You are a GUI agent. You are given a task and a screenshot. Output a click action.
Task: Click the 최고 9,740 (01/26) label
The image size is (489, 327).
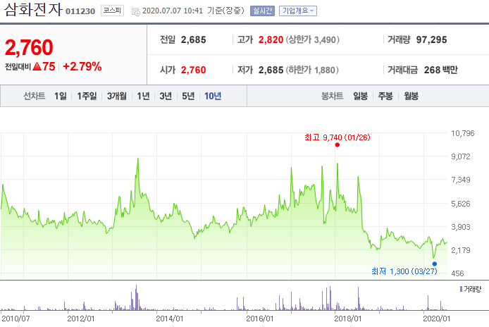tap(337, 137)
